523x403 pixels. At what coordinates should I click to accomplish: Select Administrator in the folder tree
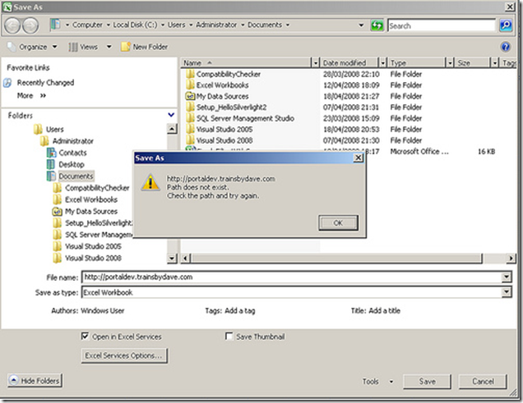[x=73, y=141]
